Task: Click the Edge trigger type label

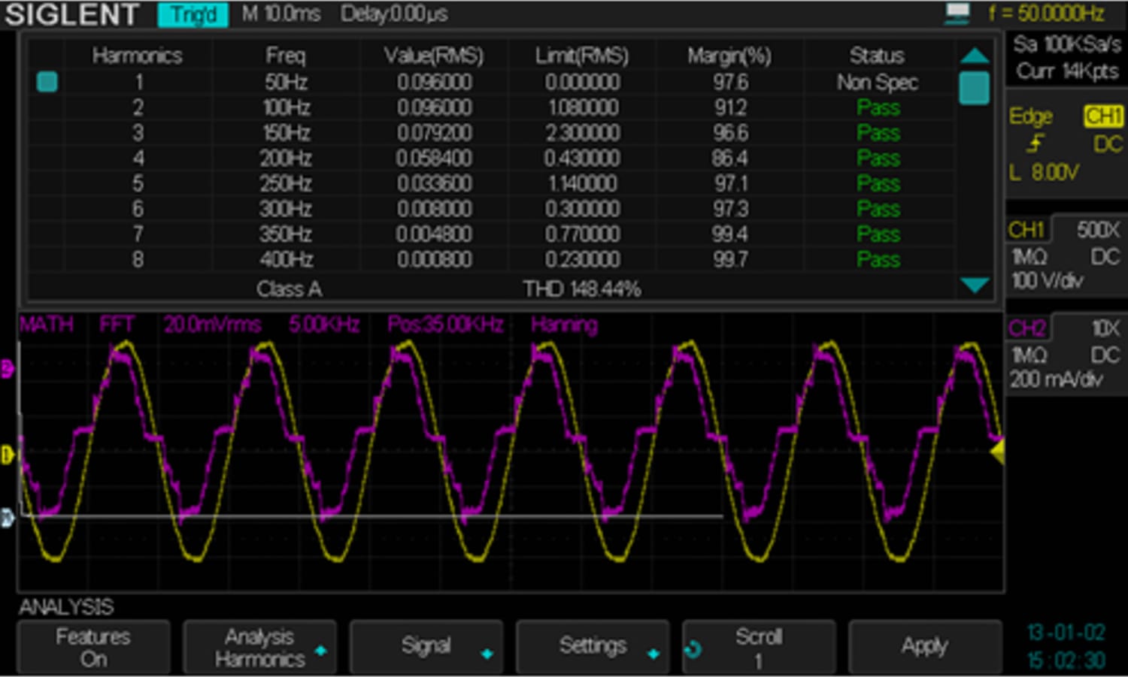Action: tap(1031, 116)
